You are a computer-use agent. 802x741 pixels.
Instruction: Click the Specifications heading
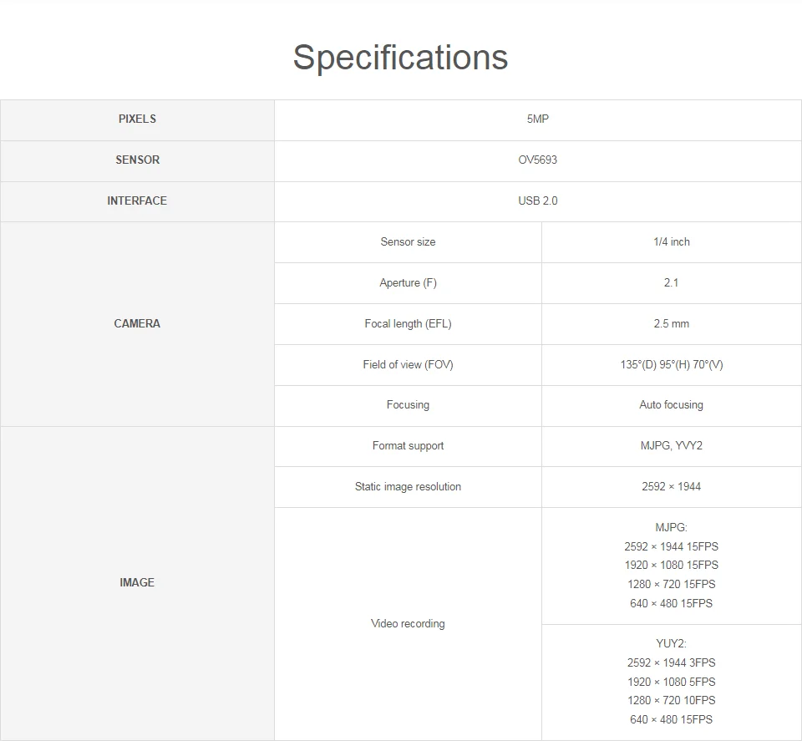[x=400, y=58]
